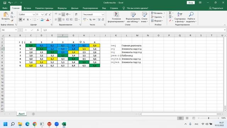227x128 pixels.
Task: Save the workbook using the floppy icon
Action: tap(5, 2)
